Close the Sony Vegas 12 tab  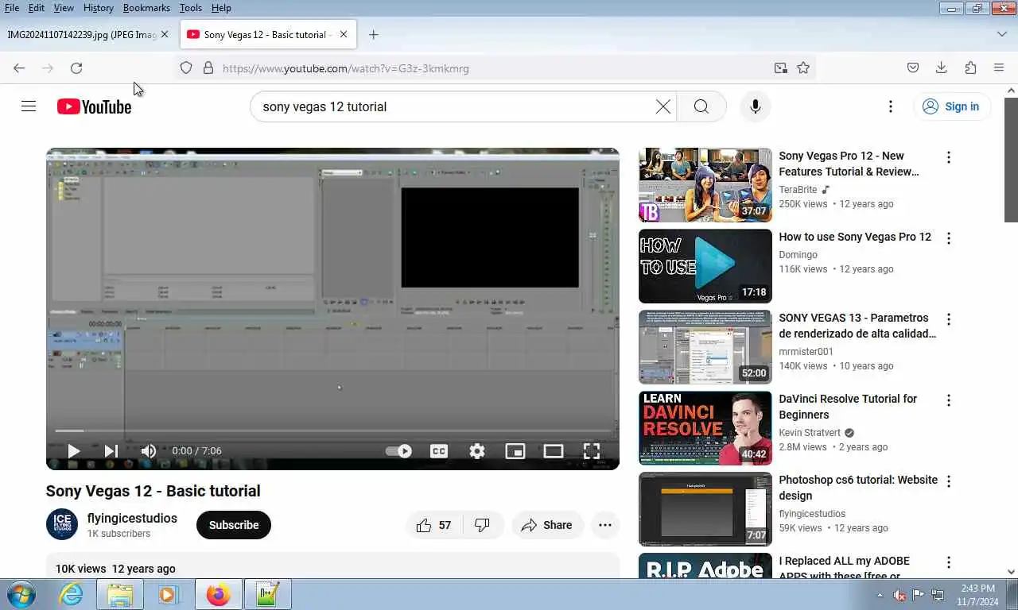(344, 35)
